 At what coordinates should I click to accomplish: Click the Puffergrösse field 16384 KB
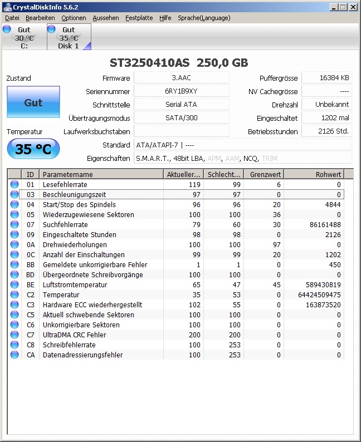[326, 78]
